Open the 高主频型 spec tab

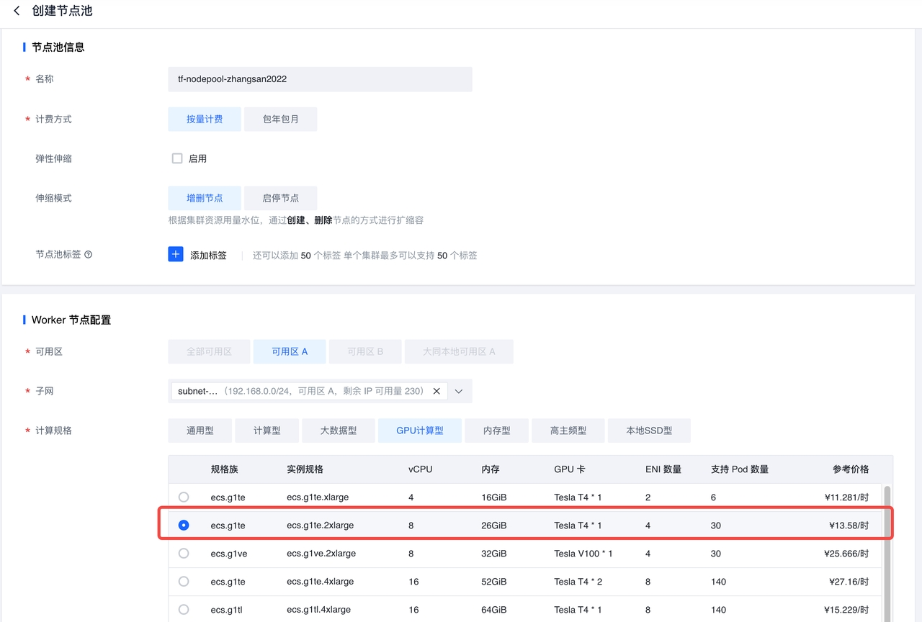[x=568, y=431]
